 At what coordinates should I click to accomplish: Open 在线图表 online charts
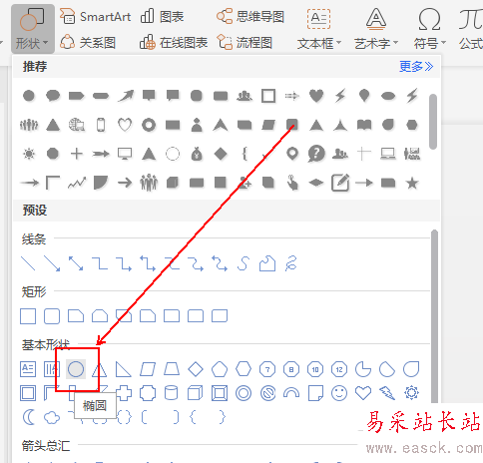pos(174,43)
